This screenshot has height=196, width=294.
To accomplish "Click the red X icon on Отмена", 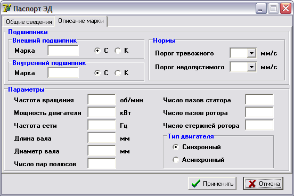I will tap(252, 184).
